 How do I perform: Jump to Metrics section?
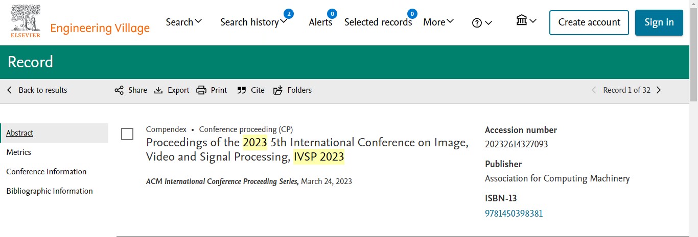coord(18,152)
